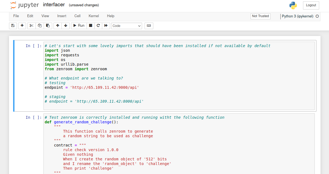This screenshot has height=174, width=329.
Task: Click the save and checkpoint icon
Action: pos(13,26)
